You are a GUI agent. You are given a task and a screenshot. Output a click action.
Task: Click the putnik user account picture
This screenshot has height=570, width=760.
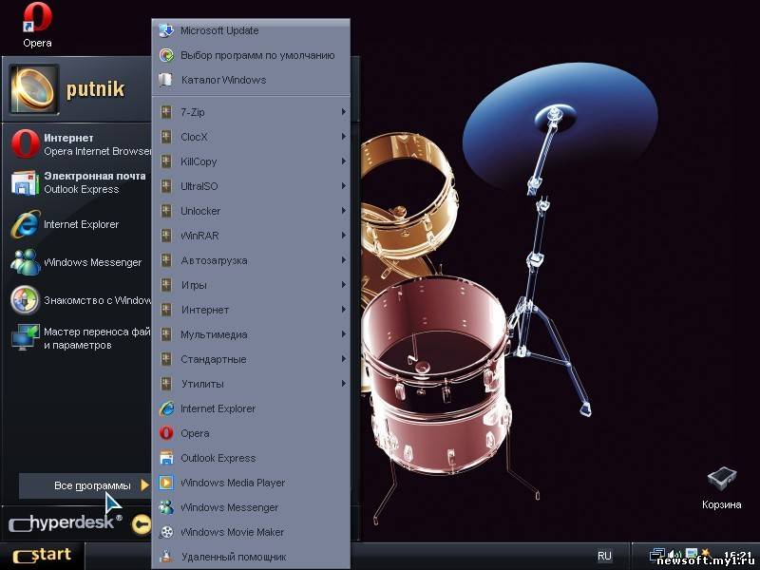(x=33, y=89)
